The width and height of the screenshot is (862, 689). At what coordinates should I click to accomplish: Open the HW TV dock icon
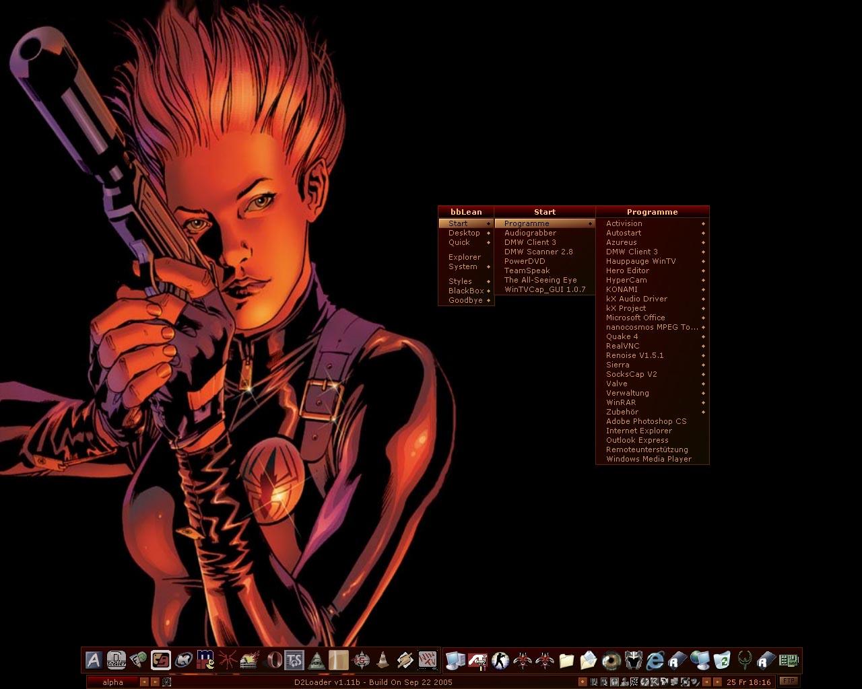428,660
